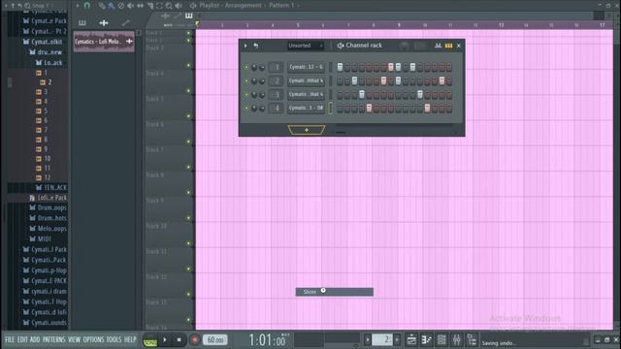
Task: Open the first channel 'Cymati..12' button
Action: [x=306, y=67]
